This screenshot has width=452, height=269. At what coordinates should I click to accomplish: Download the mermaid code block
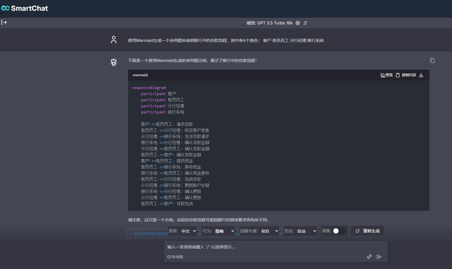click(421, 75)
